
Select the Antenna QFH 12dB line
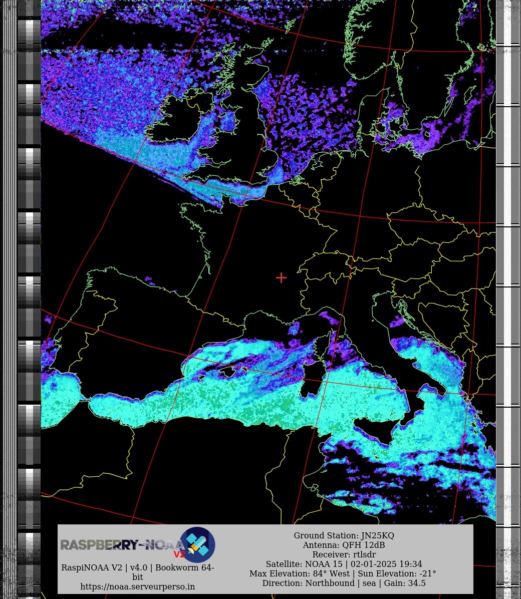coord(344,545)
